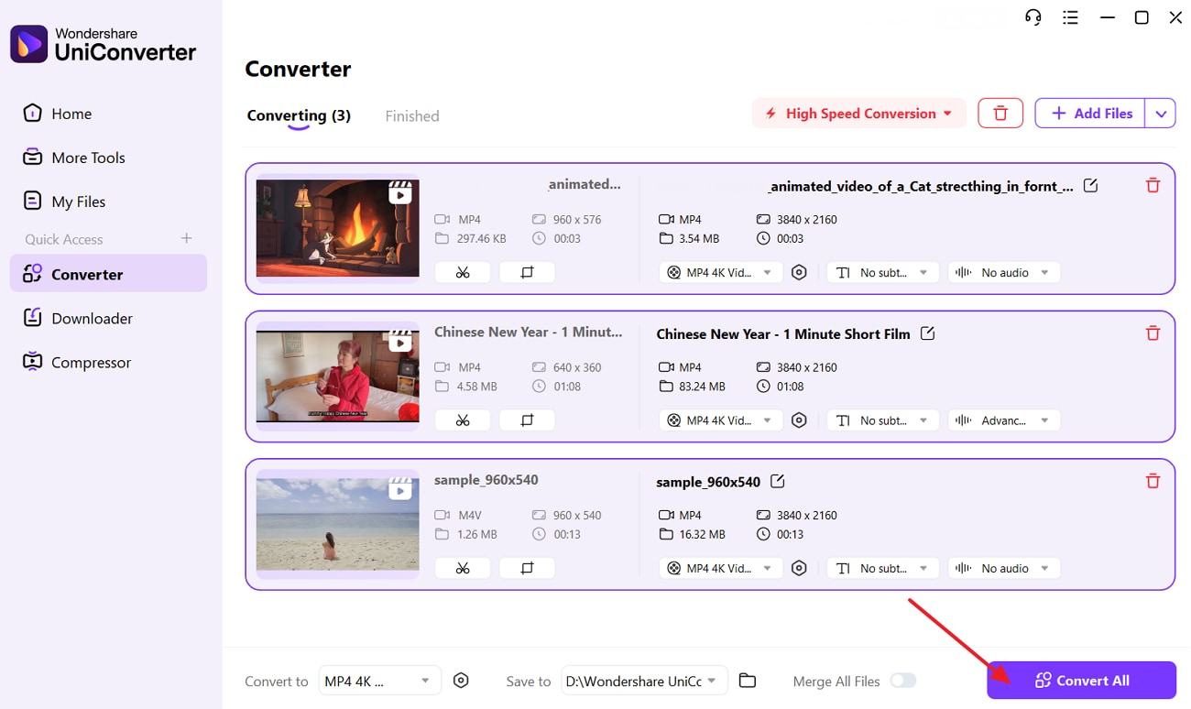
Task: Click the Wondershare UniConverter logo
Action: coord(104,44)
